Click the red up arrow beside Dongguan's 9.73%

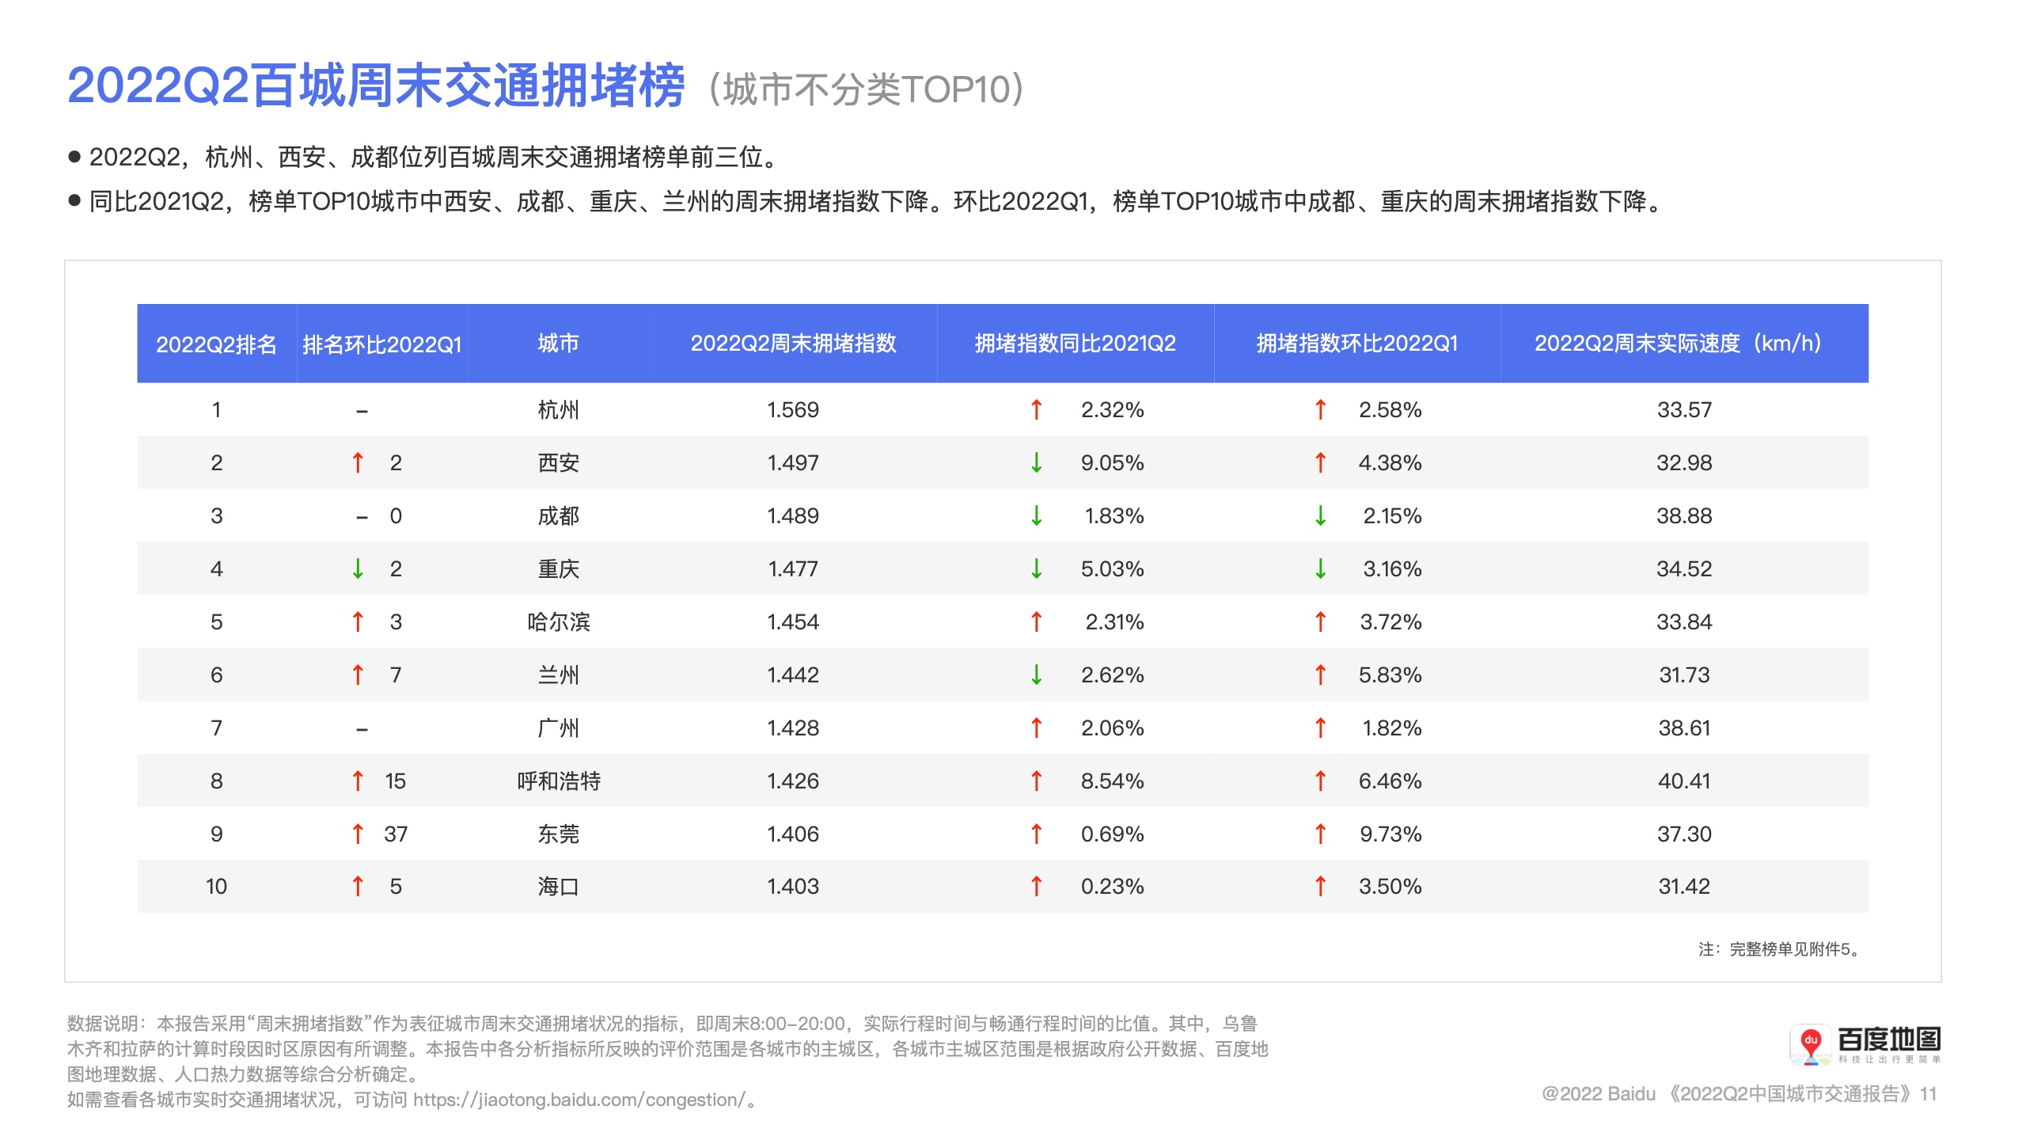(1320, 834)
